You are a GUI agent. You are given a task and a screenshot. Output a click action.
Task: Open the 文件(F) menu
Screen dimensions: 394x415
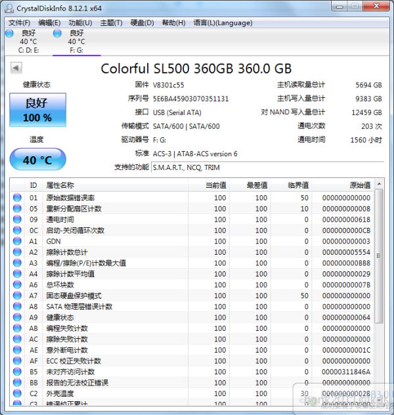click(x=19, y=23)
